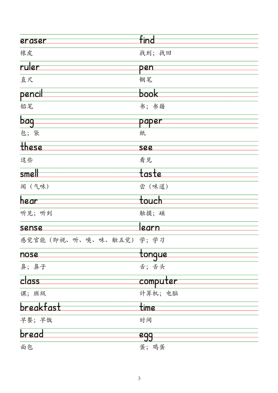The image size is (278, 393).
Task: Select the word "find" on the worksheet
Action: [x=147, y=40]
